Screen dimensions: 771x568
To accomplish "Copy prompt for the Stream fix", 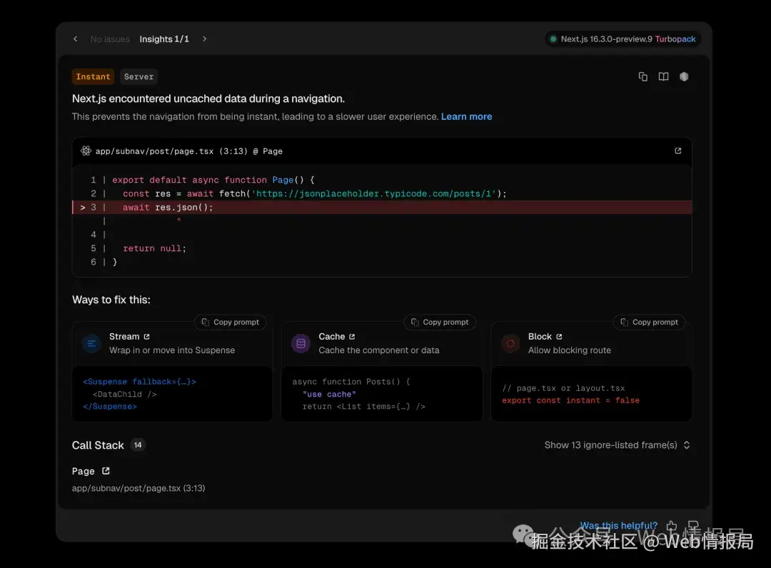I will click(230, 323).
